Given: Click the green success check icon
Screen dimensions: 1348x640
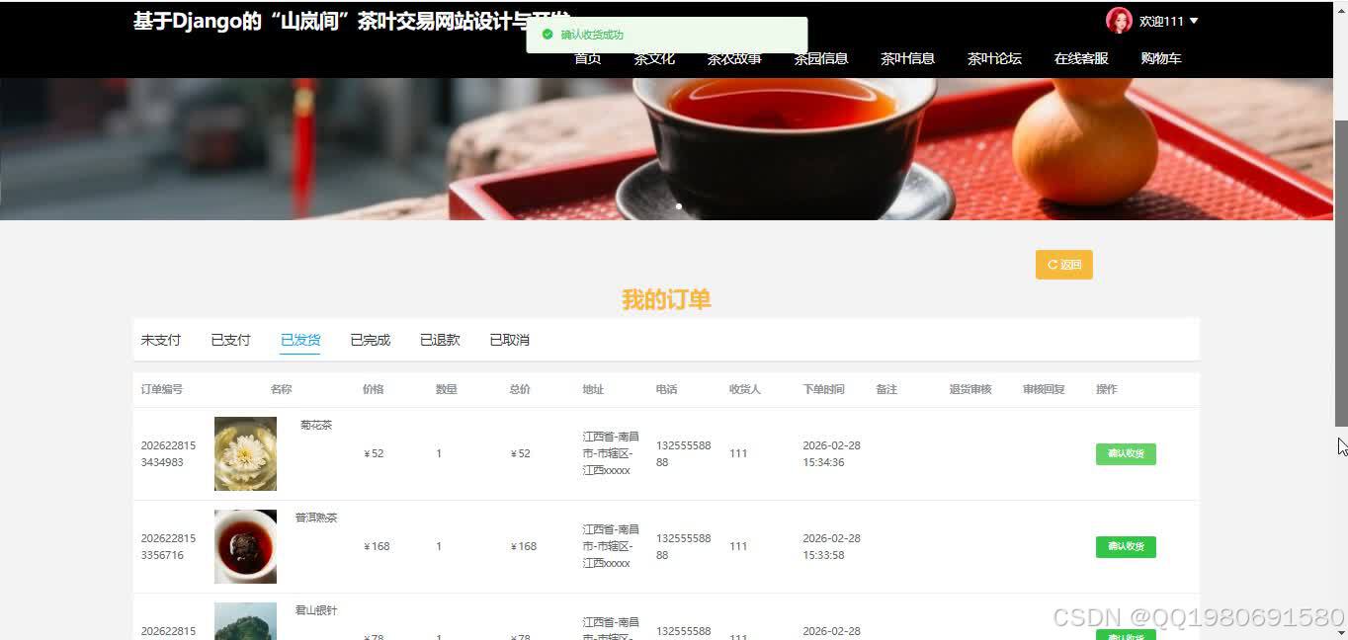Looking at the screenshot, I should coord(548,35).
